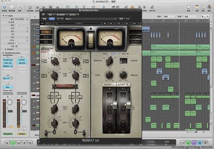Click the Save preset button
This screenshot has width=214, height=149.
pos(134,24)
